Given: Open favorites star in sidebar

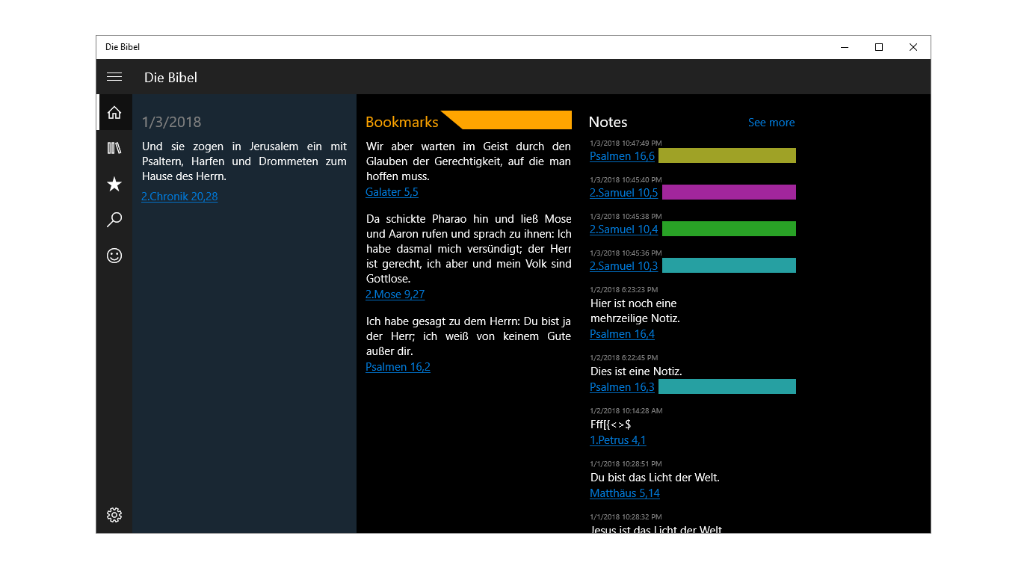Looking at the screenshot, I should (x=114, y=184).
